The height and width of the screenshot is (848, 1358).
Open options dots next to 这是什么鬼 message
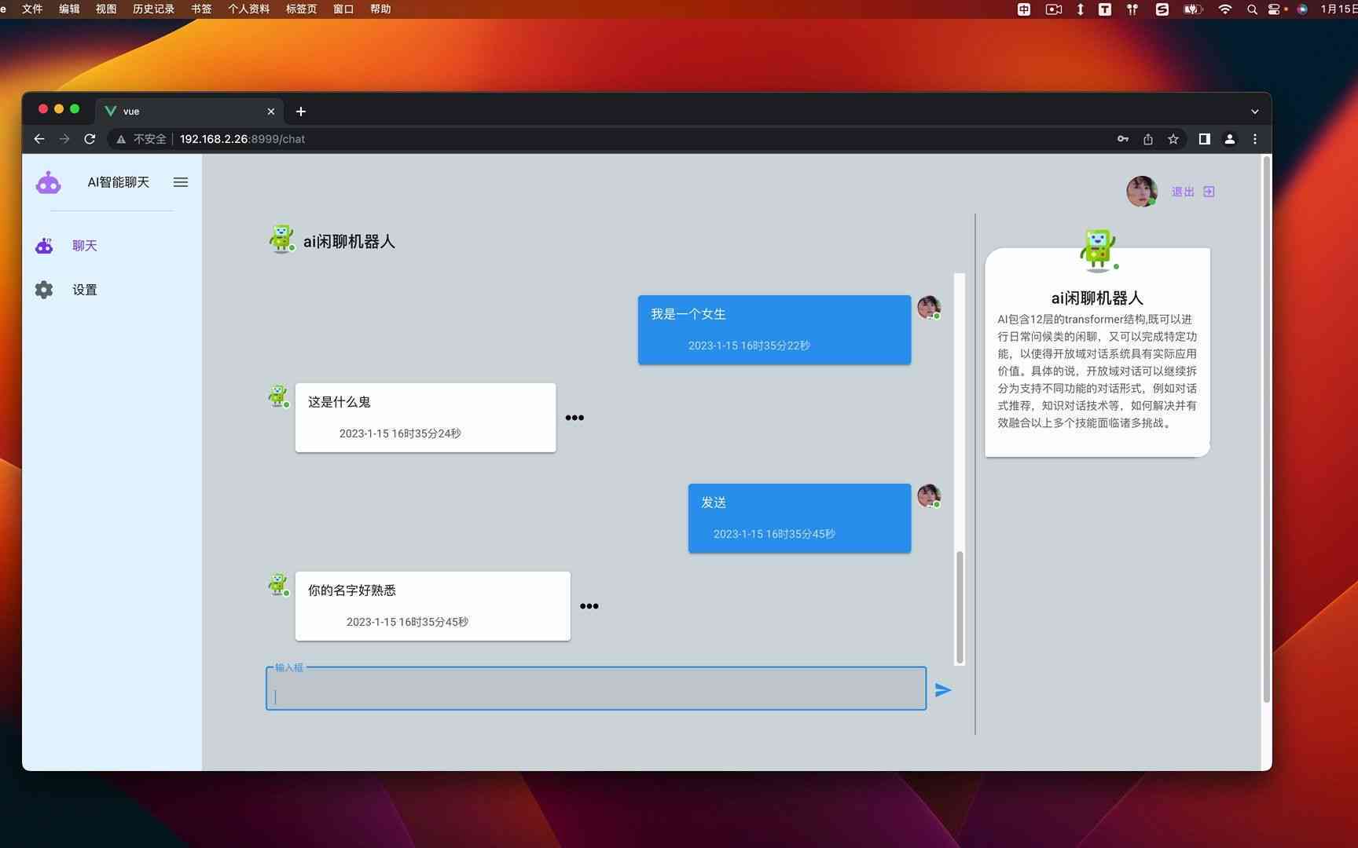click(x=574, y=418)
